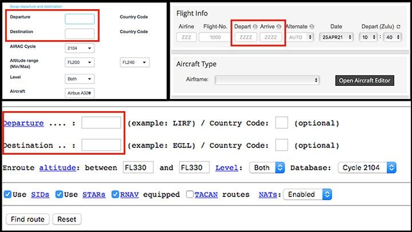Expand the NATs Enabled dropdown
This screenshot has height=232, width=412.
308,194
